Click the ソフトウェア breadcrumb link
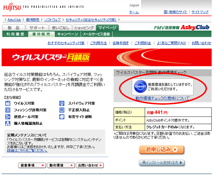This screenshot has height=175, width=214. tap(52, 20)
